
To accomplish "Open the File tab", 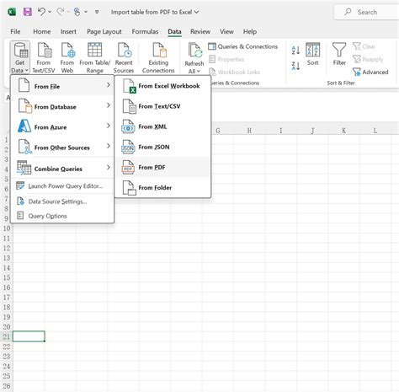I will pyautogui.click(x=15, y=31).
